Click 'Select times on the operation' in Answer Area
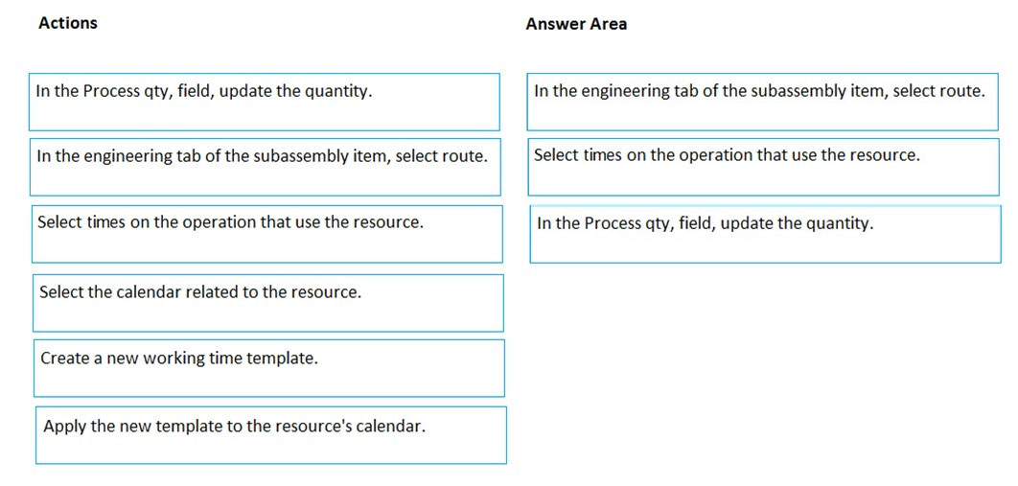This screenshot has width=1018, height=486. (762, 166)
